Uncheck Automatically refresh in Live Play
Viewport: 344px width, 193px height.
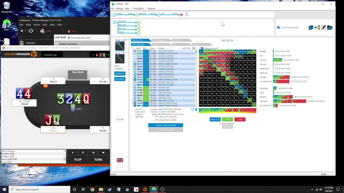69,38
